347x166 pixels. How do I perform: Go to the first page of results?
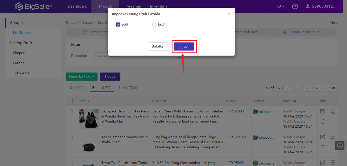coord(289,88)
